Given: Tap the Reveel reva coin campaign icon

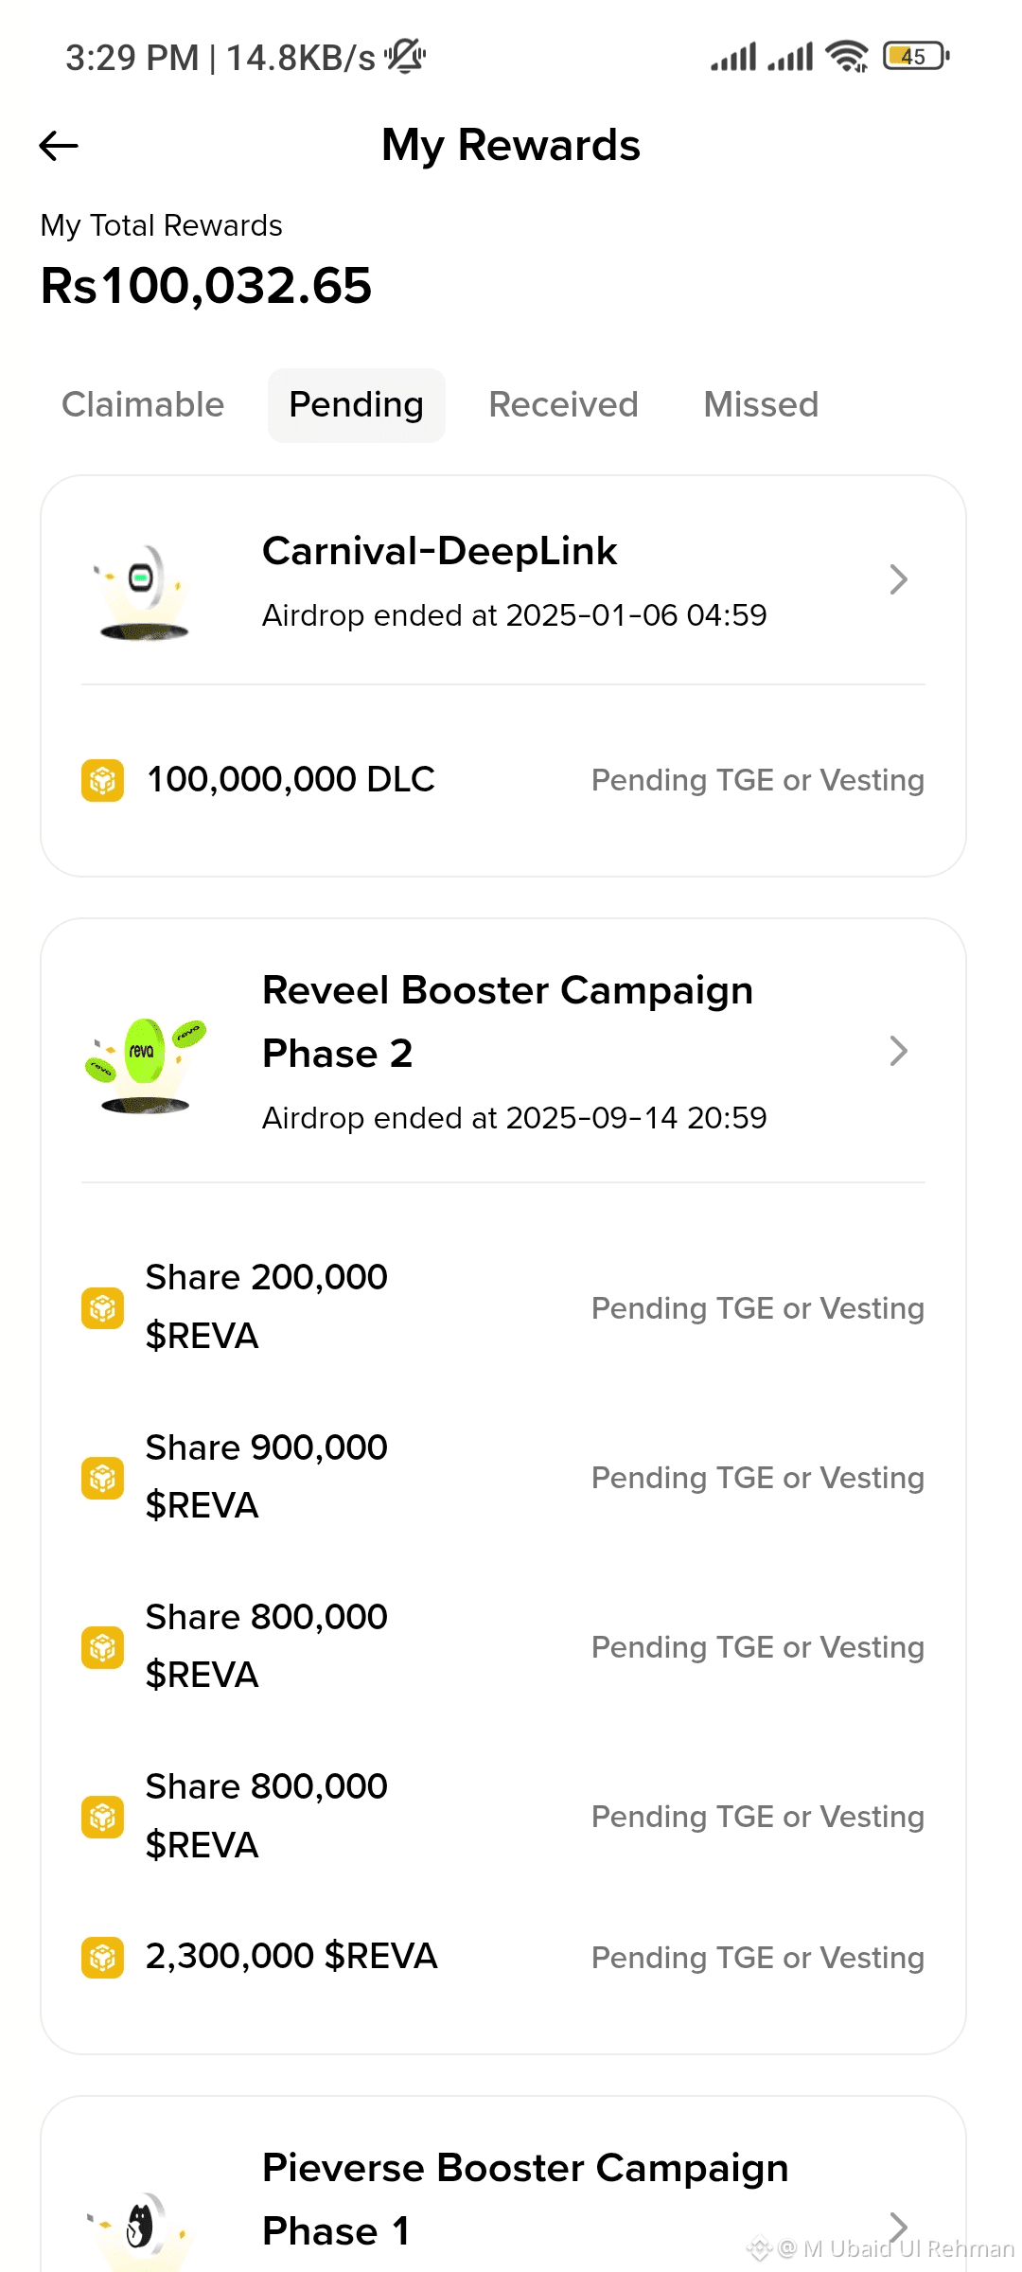Looking at the screenshot, I should tap(145, 1062).
